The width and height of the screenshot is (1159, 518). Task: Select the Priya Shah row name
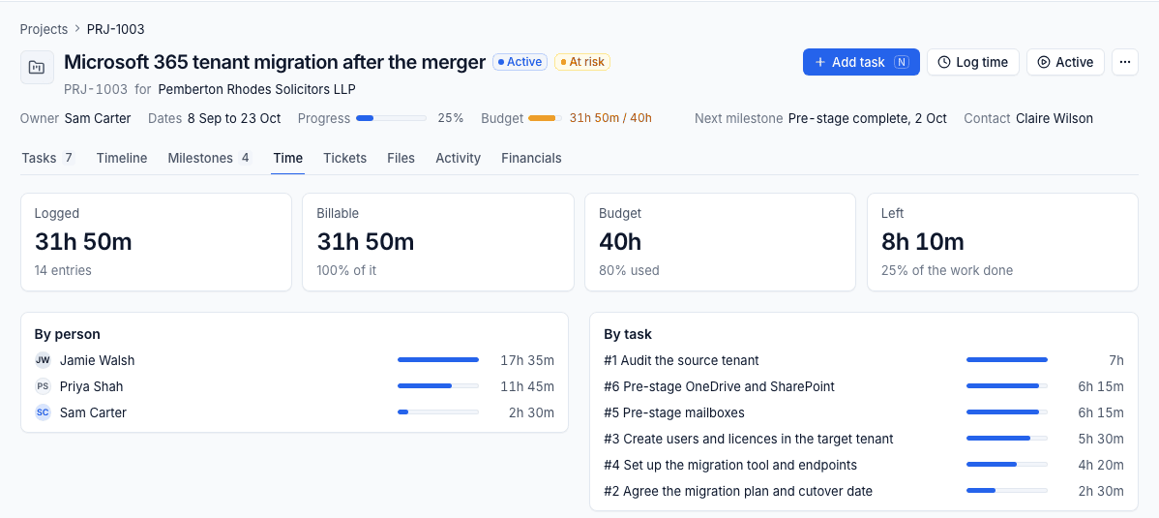point(92,386)
